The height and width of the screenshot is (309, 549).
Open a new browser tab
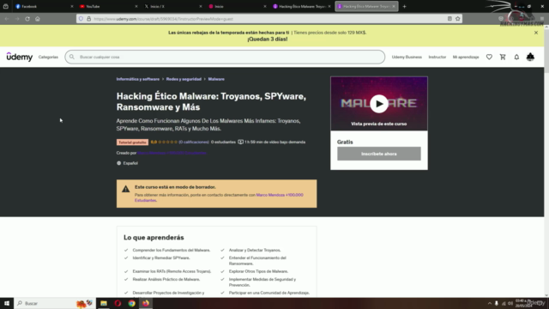404,6
